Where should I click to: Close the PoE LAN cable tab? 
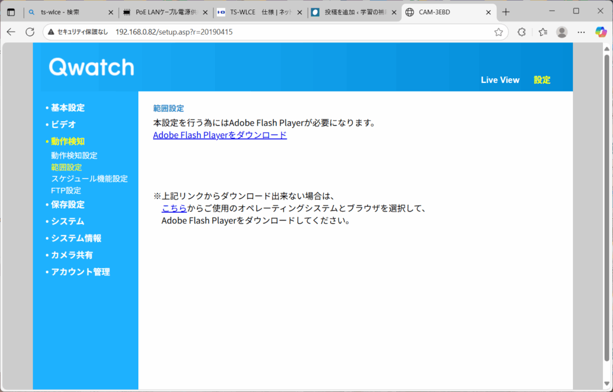(206, 13)
